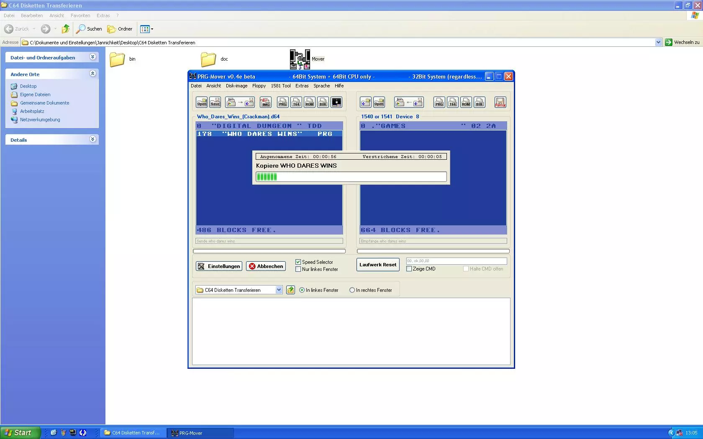Click T64 icon in left panel toolbar
The width and height of the screenshot is (703, 439).
(296, 102)
